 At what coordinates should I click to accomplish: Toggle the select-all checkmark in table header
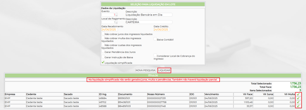click(x=298, y=94)
